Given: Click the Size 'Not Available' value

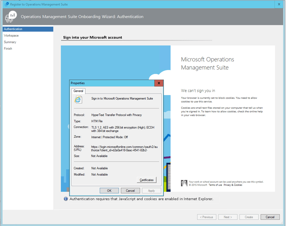Looking at the screenshot, I should [99, 156].
